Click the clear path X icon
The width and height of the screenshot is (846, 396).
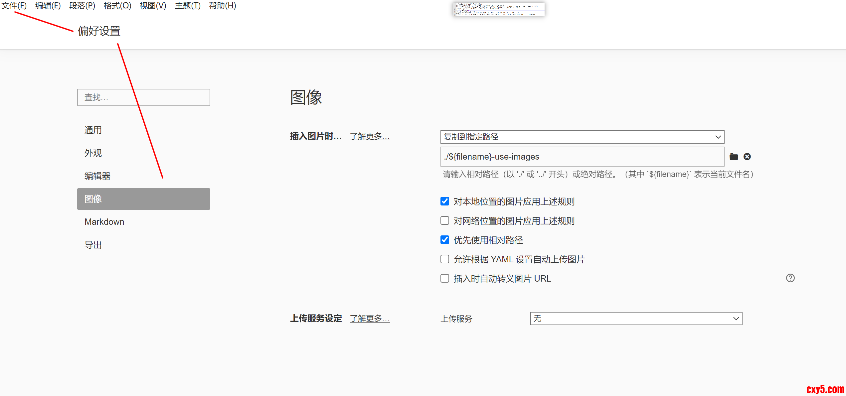pos(747,157)
